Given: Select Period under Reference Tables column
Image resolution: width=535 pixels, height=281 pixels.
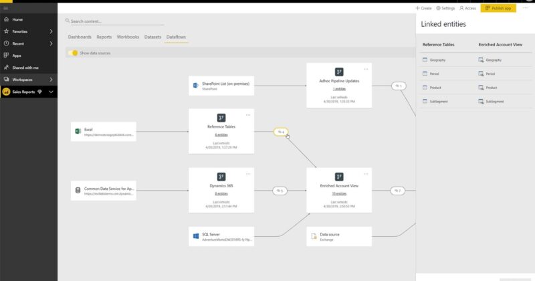Looking at the screenshot, I should point(434,74).
